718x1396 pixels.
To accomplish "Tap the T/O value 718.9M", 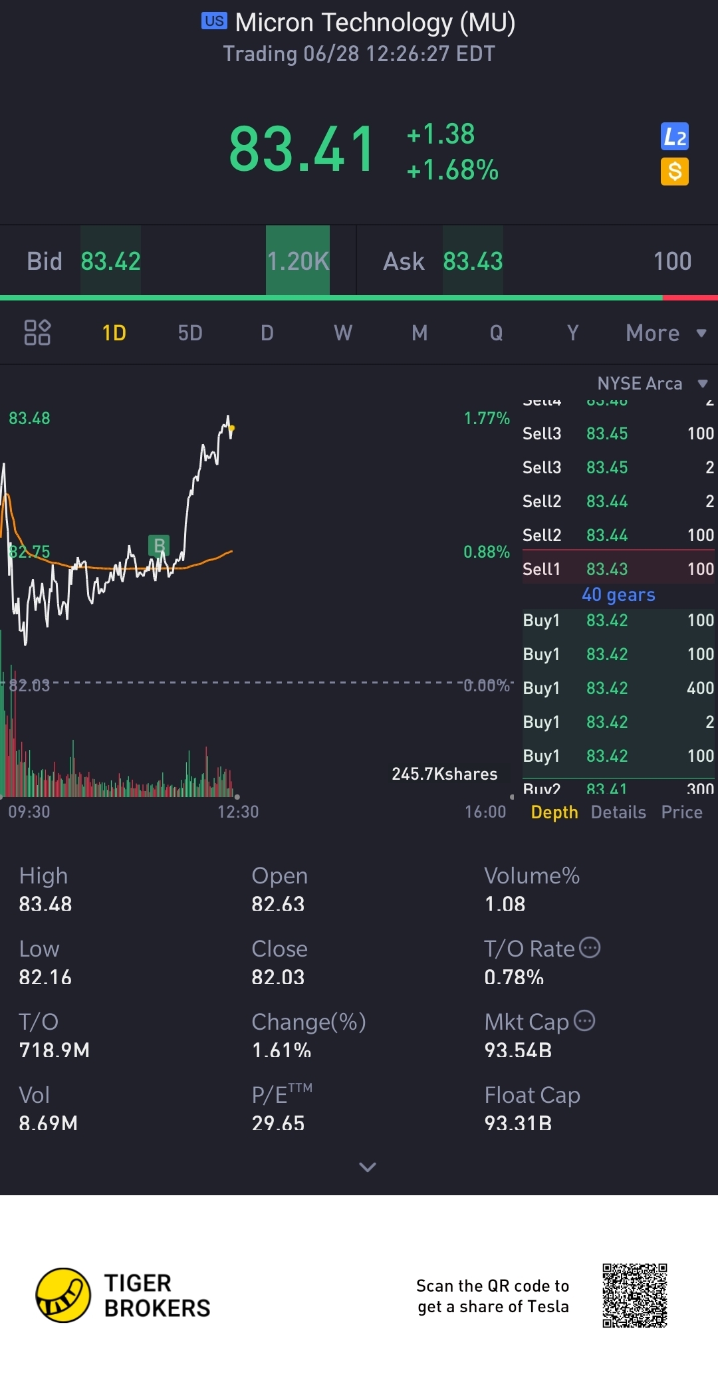I will (54, 1050).
